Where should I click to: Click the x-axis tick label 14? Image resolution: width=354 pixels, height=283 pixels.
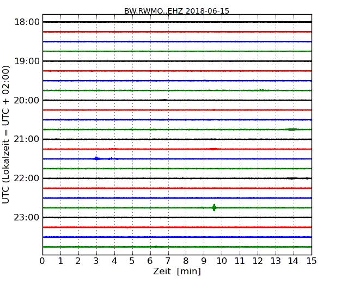294,261
